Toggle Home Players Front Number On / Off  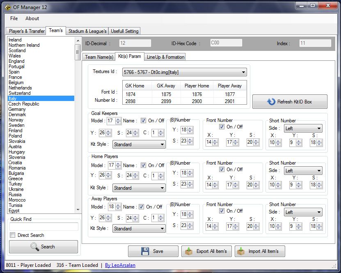[222, 169]
